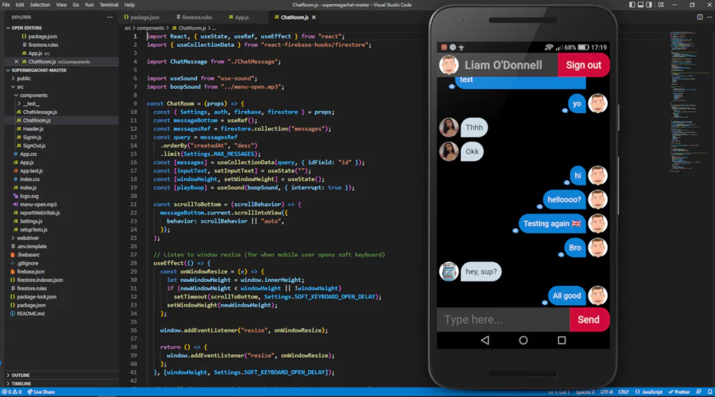
Task: Open SignIn.js in the file tree
Action: (x=32, y=137)
